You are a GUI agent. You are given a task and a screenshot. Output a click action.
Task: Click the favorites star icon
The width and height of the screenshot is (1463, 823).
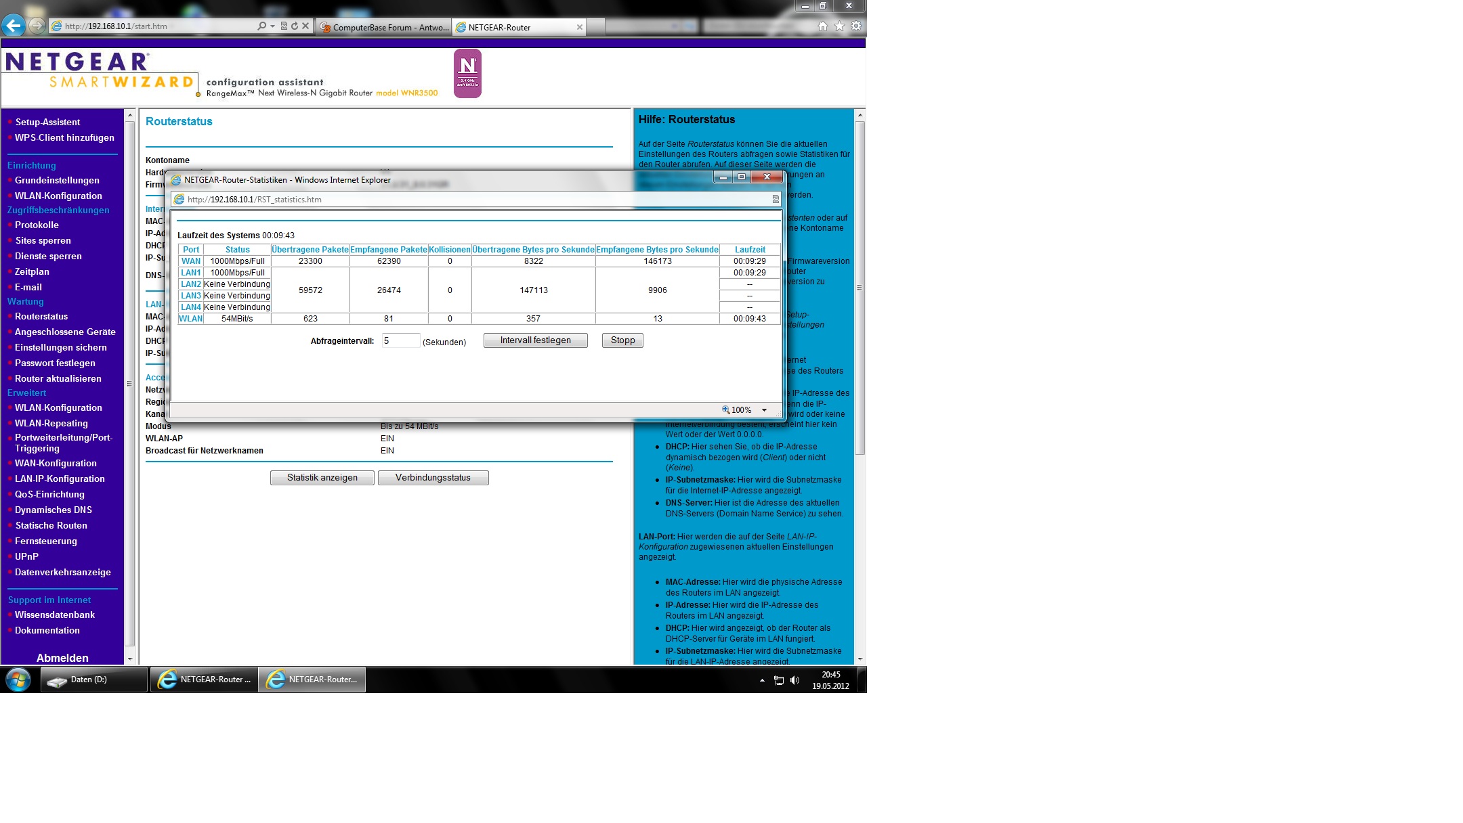click(839, 26)
